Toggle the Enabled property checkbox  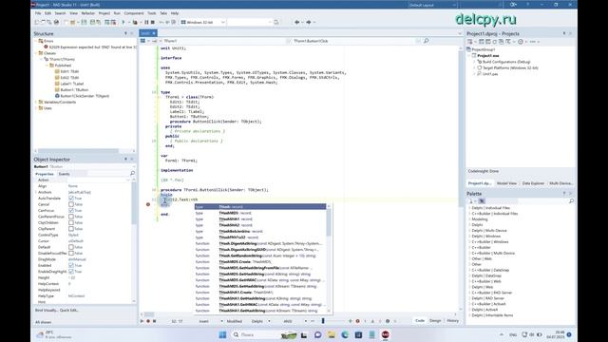[x=71, y=265]
